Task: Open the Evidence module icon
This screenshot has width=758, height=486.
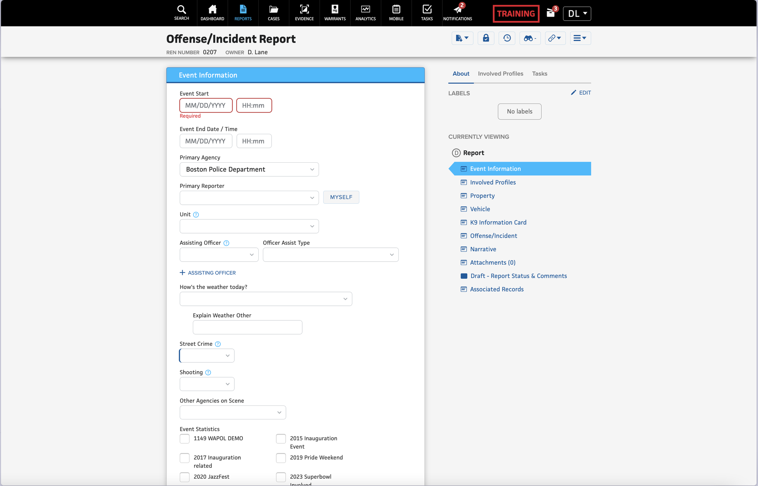Action: point(304,13)
